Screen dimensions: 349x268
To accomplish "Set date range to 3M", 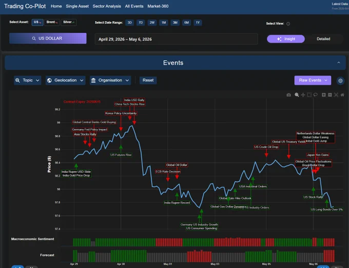I will pos(175,23).
